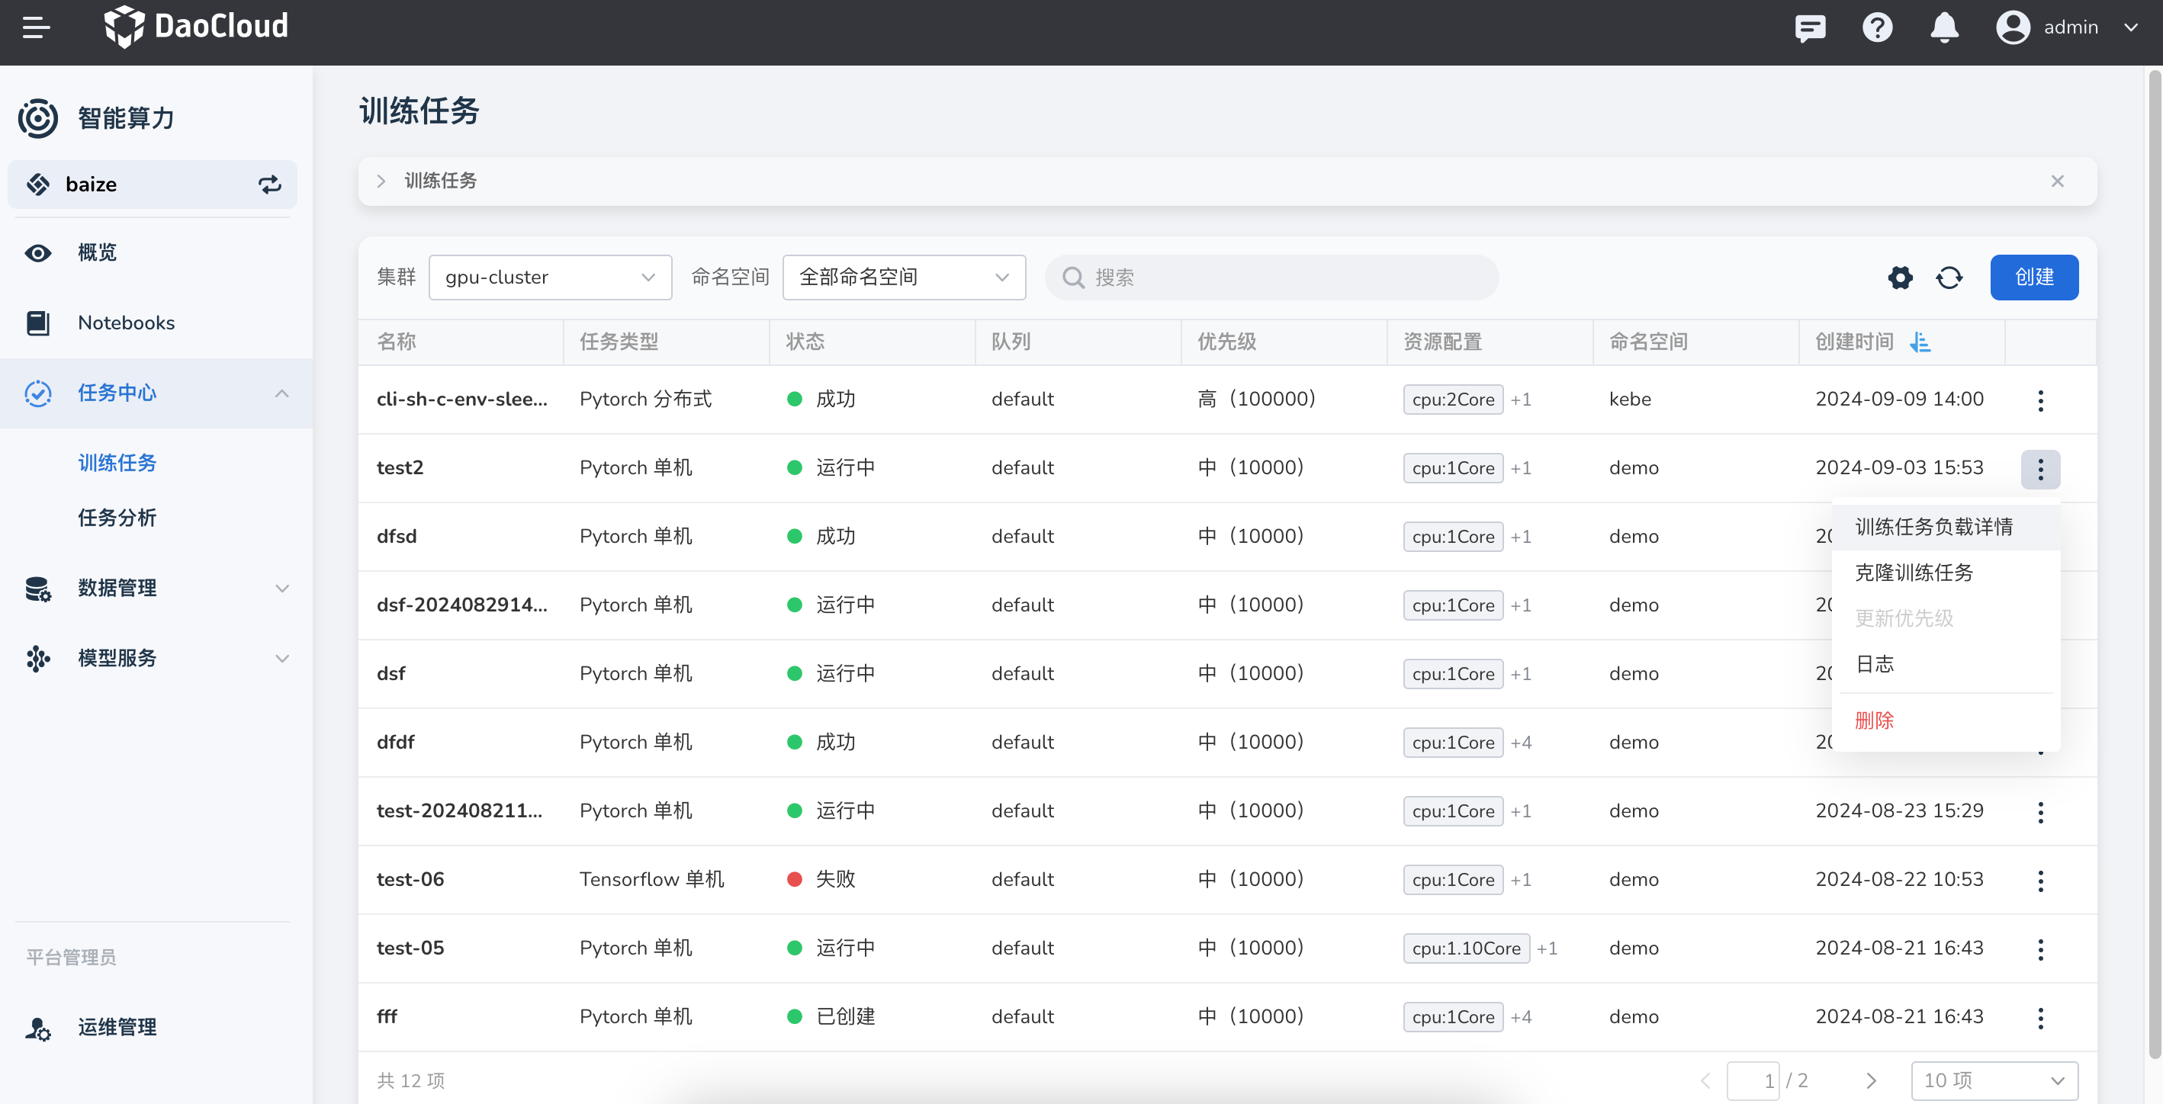Click the 高（100000）priority cell
Viewport: 2163px width, 1104px height.
(x=1256, y=399)
